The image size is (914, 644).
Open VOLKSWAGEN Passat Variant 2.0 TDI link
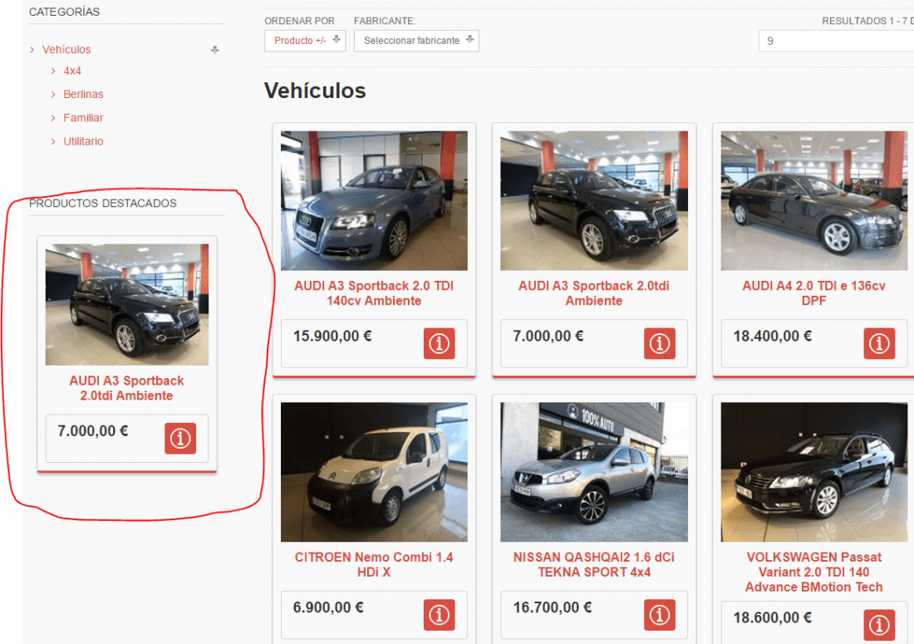tap(813, 572)
